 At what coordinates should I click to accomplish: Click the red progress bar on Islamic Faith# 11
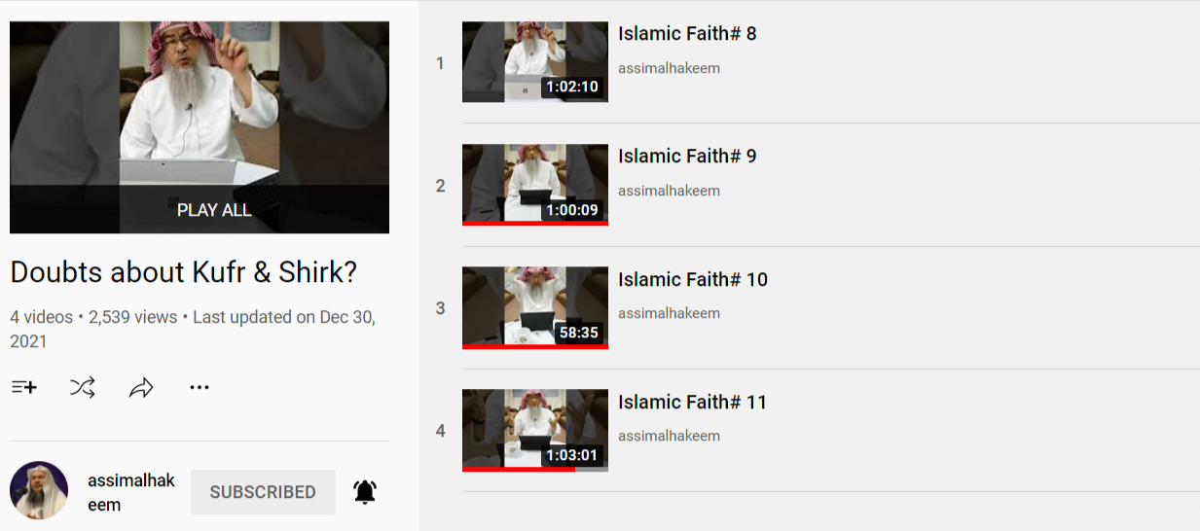pyautogui.click(x=519, y=469)
